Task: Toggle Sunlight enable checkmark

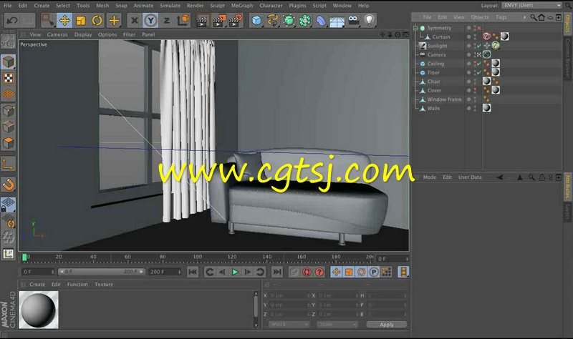Action: [479, 46]
